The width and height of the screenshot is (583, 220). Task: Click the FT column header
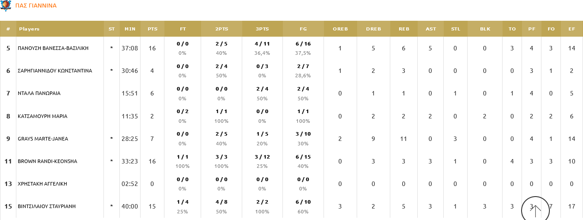coord(183,29)
